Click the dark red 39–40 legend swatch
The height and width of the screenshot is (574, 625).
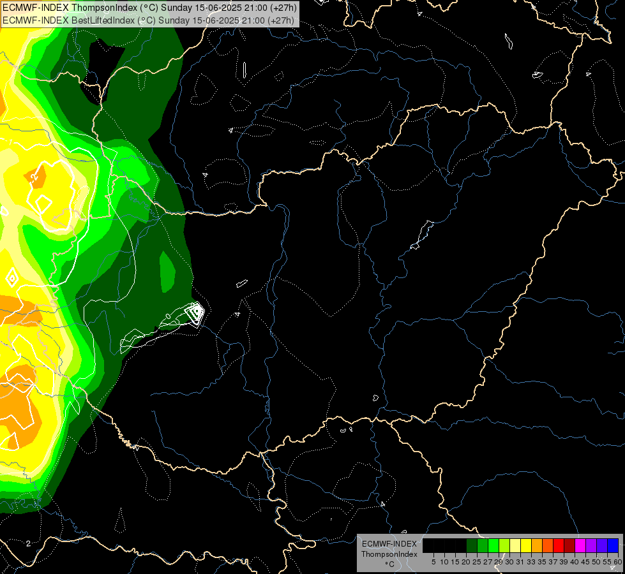click(569, 545)
